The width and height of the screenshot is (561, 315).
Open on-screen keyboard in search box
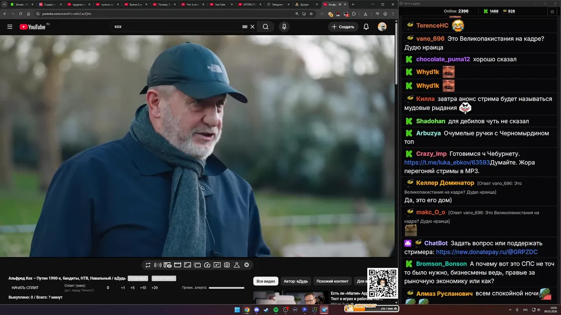(x=245, y=27)
